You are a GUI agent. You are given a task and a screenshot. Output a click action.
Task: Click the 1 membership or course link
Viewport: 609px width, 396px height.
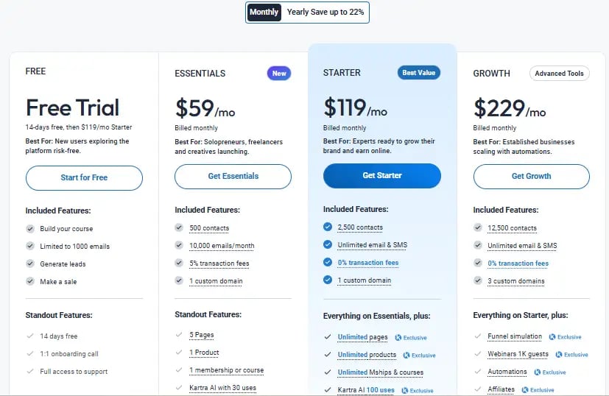(226, 370)
